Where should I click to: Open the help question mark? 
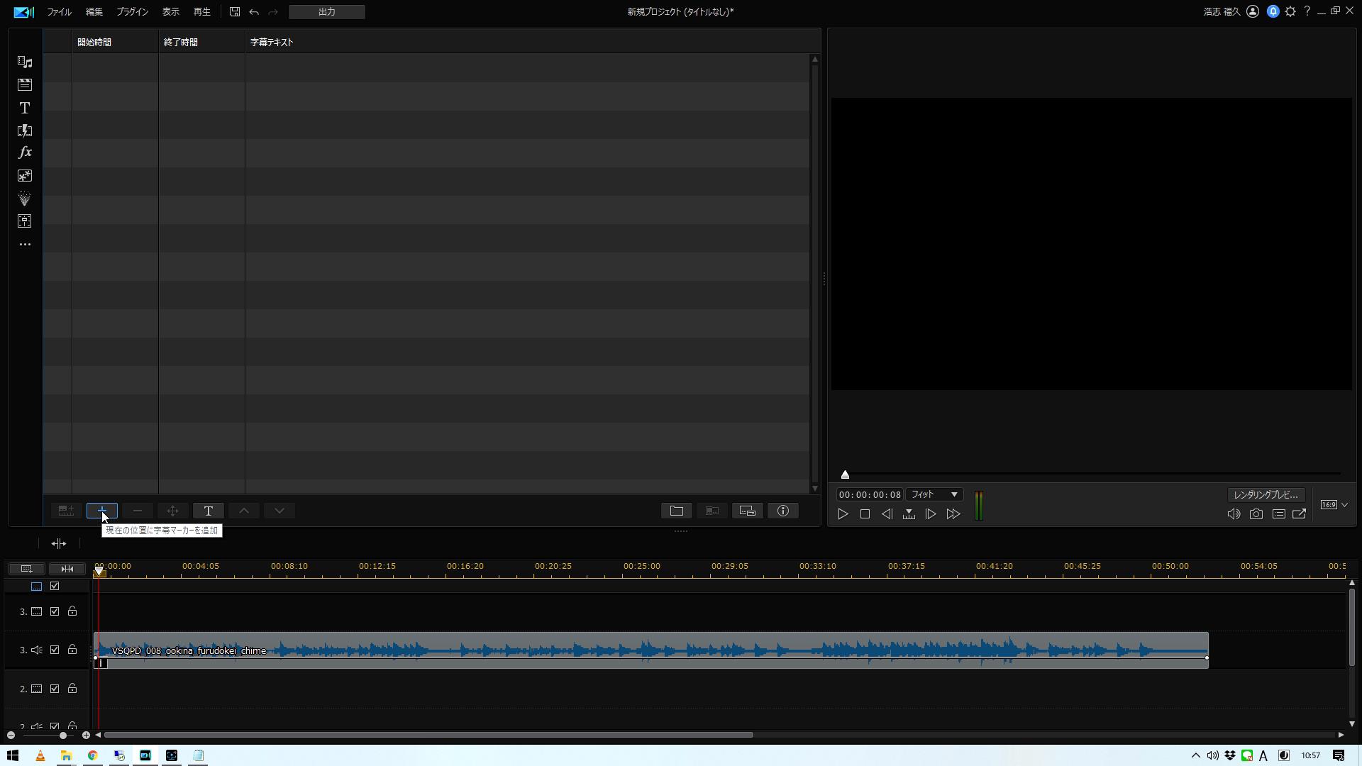[1307, 11]
